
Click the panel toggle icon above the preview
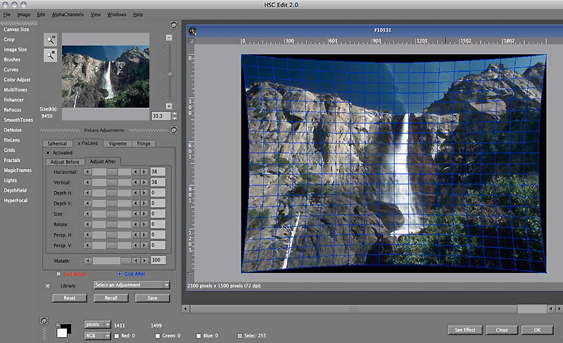coord(174,25)
